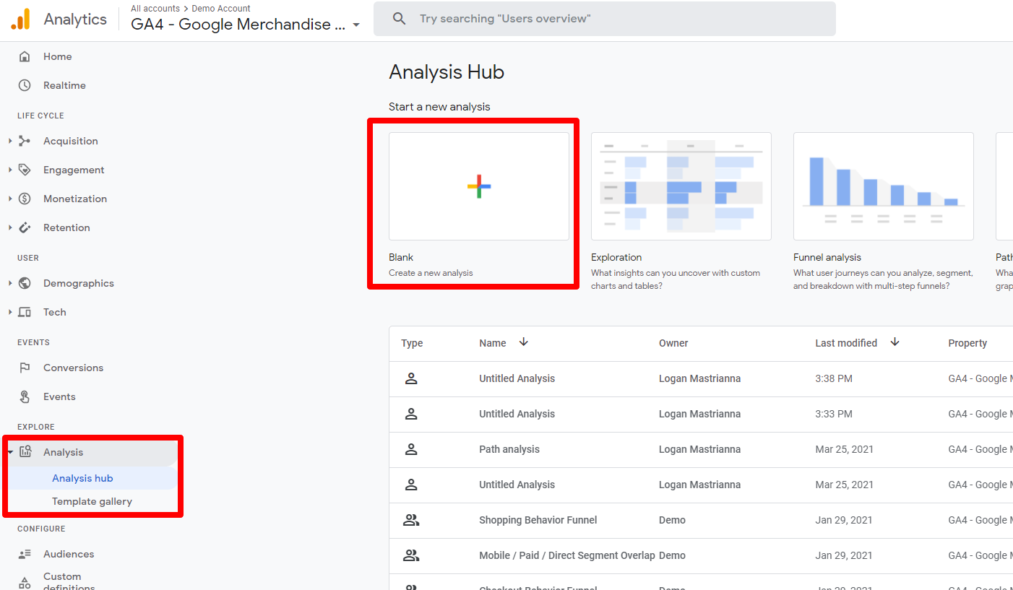Click the Conversions flag icon
The height and width of the screenshot is (590, 1013).
(25, 368)
